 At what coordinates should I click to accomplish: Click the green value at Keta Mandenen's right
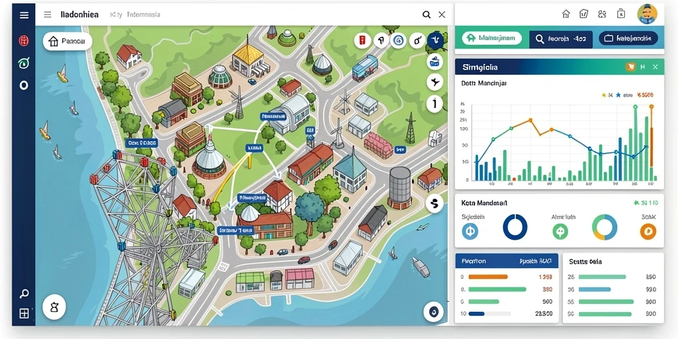pos(646,203)
